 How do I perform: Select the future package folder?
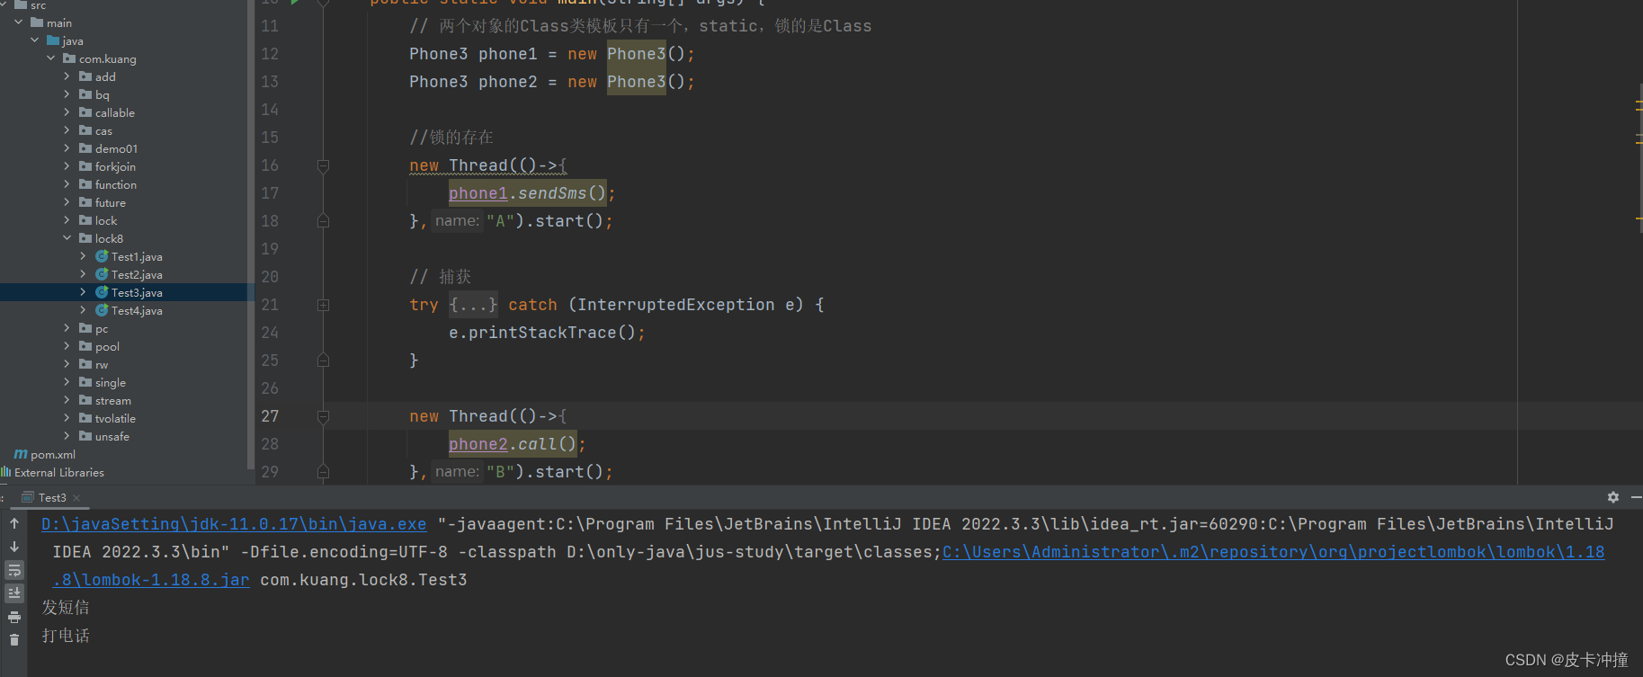[103, 202]
